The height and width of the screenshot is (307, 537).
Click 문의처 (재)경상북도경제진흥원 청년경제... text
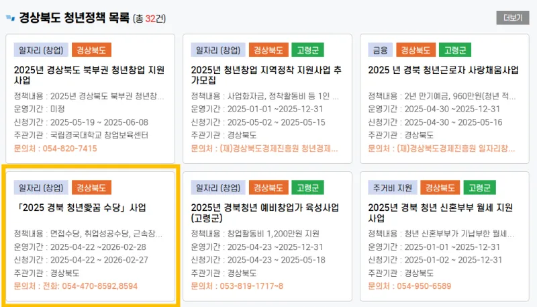[264, 148]
